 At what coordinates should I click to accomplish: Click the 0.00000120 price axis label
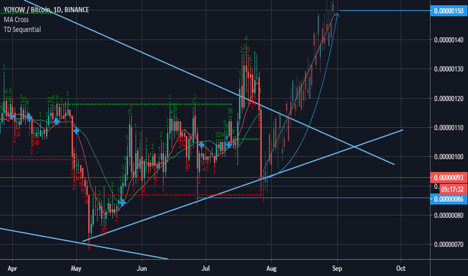click(448, 98)
